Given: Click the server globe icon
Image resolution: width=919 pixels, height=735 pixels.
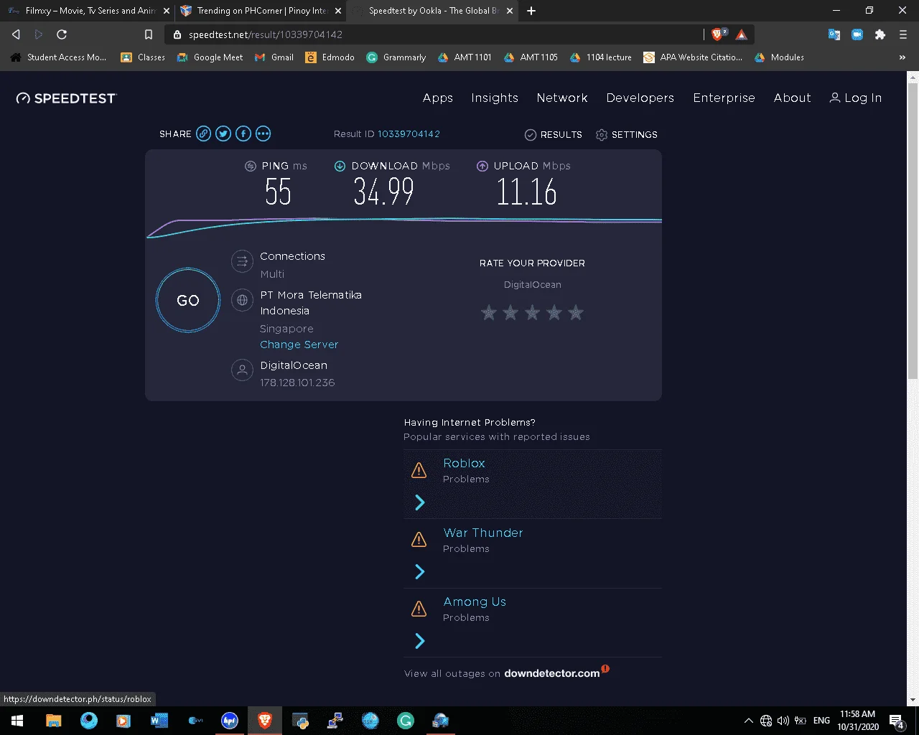Looking at the screenshot, I should [x=242, y=300].
